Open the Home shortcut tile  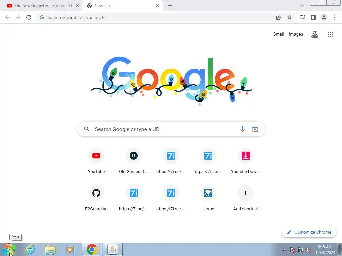click(x=208, y=199)
